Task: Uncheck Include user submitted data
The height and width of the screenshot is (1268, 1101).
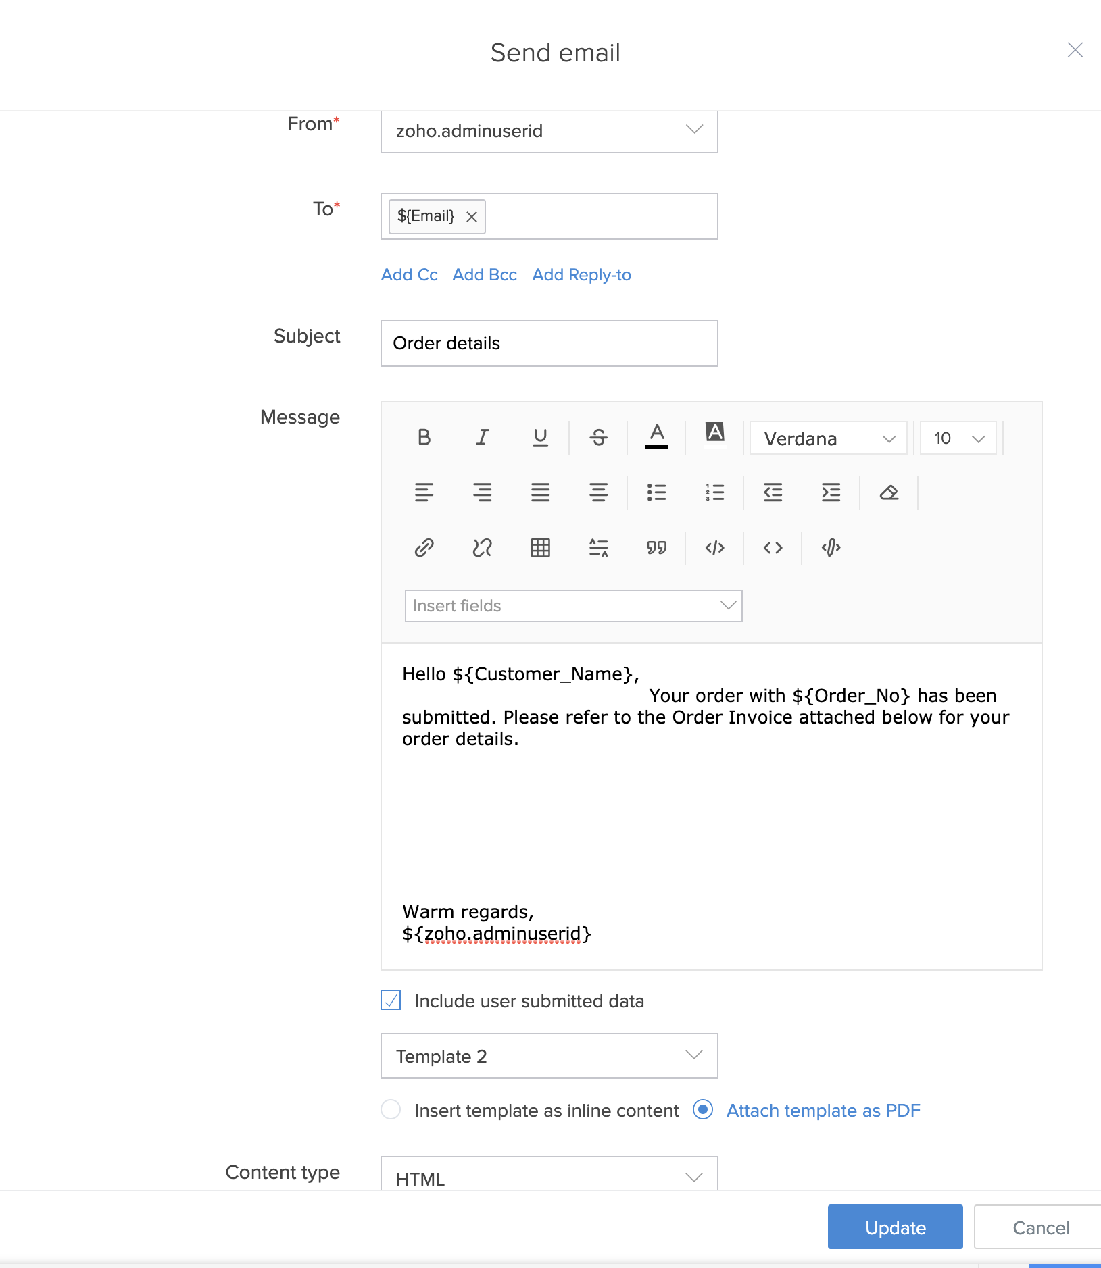Action: [x=391, y=1000]
